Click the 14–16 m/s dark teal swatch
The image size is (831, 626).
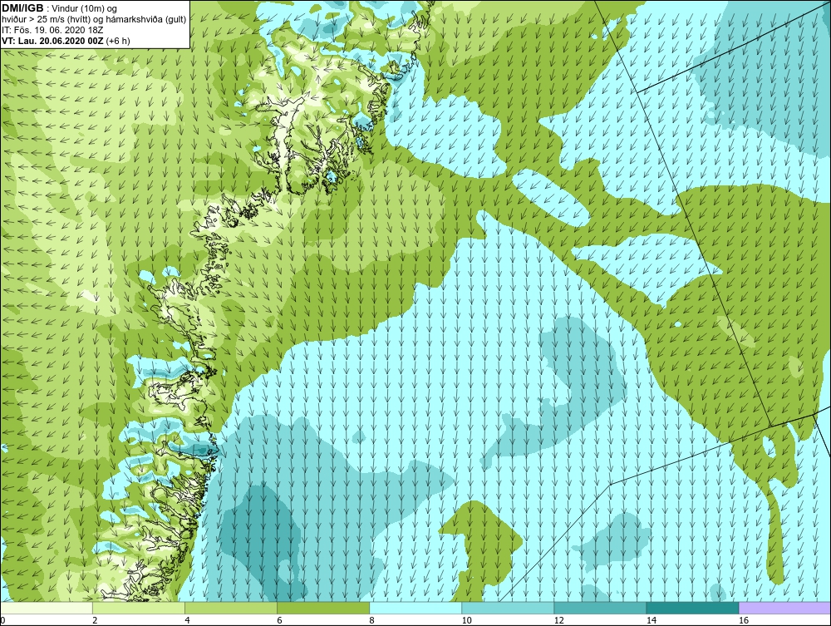693,608
